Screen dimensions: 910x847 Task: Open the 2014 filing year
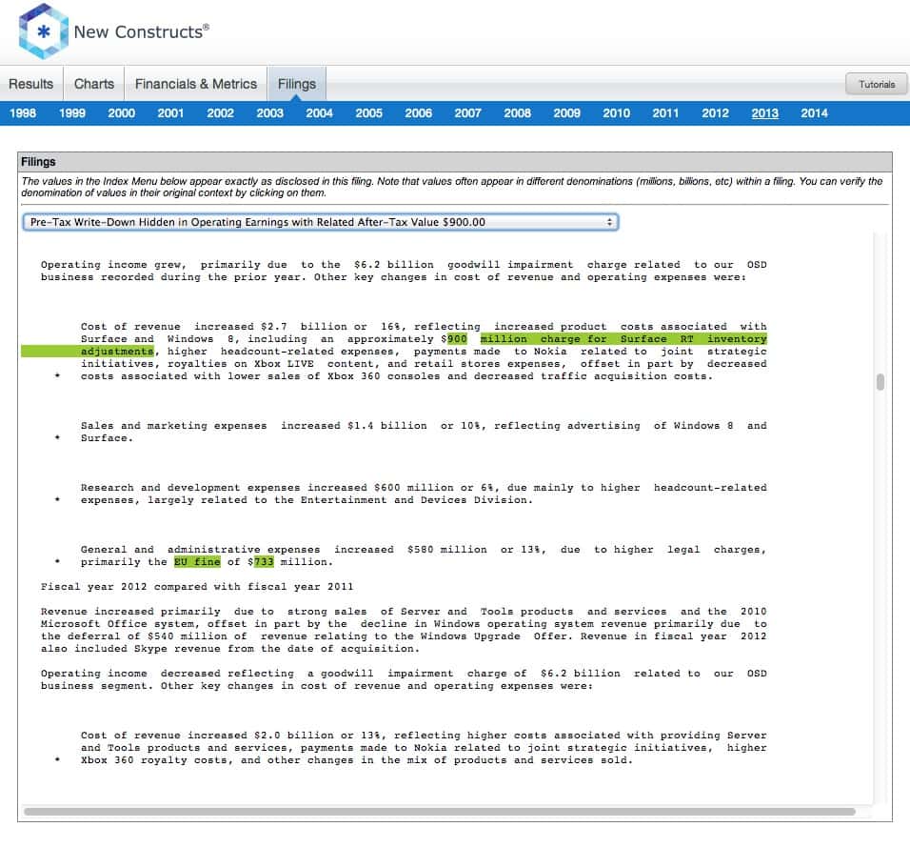pos(814,113)
